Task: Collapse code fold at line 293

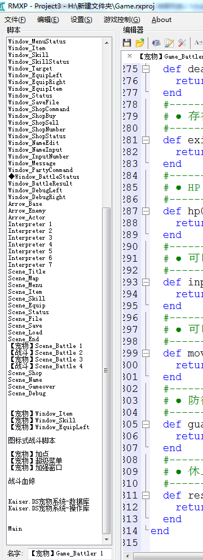Action: [x=145, y=282]
